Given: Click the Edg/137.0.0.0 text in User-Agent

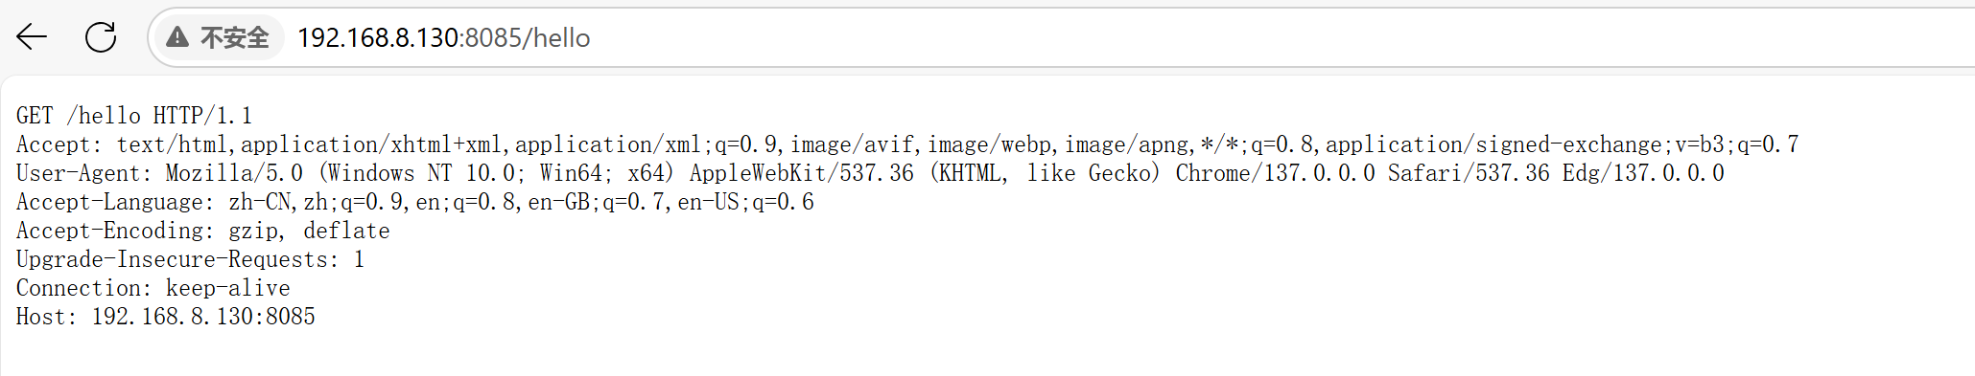Looking at the screenshot, I should coord(1643,173).
